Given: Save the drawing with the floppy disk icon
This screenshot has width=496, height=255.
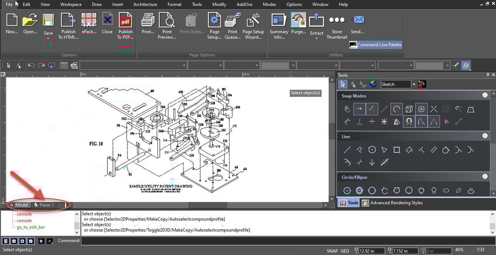Looking at the screenshot, I should tap(48, 20).
